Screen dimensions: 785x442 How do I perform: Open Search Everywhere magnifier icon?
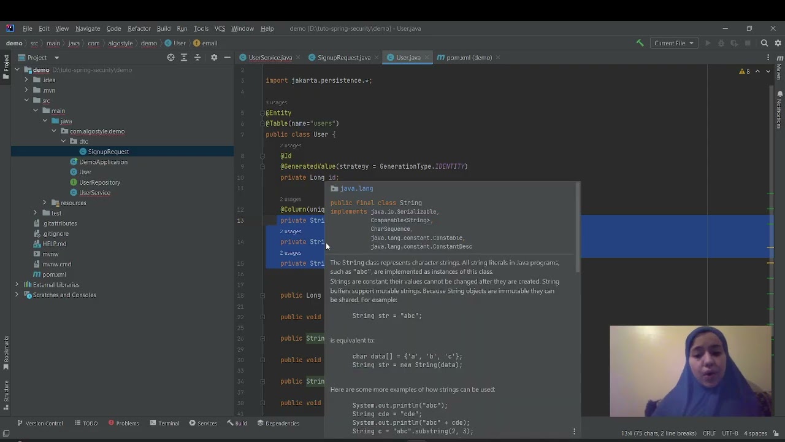tap(764, 43)
